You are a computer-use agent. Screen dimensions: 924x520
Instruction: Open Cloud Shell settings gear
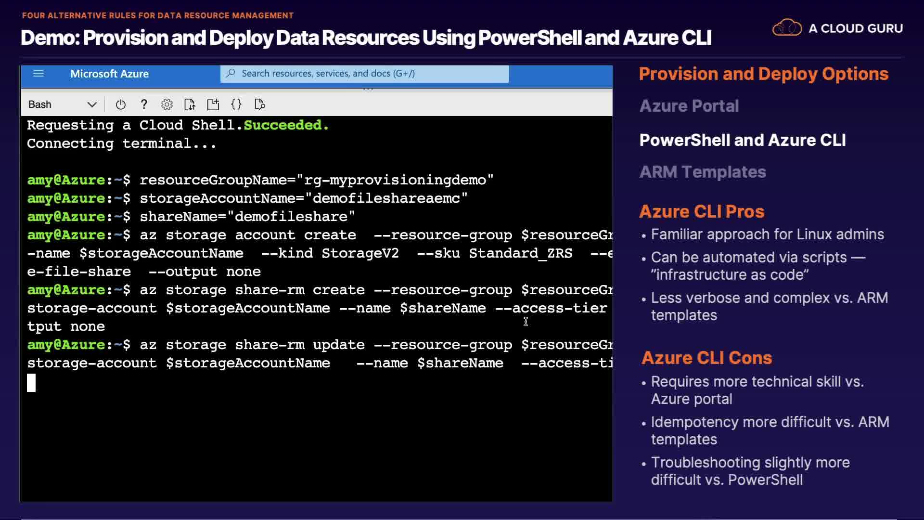click(167, 104)
